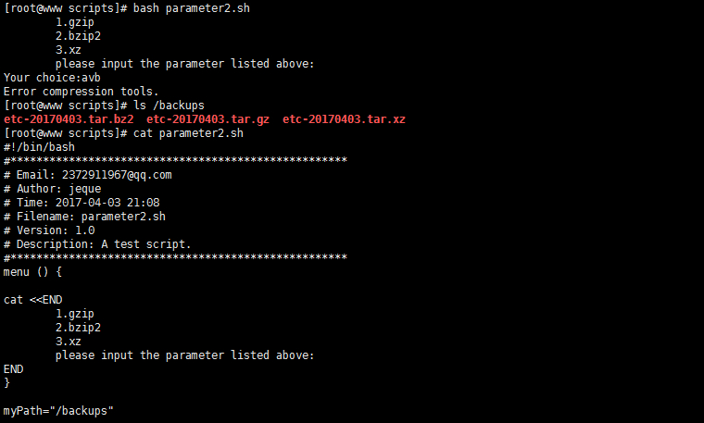This screenshot has height=423, width=704.
Task: Click the 'bash parameter2.sh' command text
Action: (191, 8)
